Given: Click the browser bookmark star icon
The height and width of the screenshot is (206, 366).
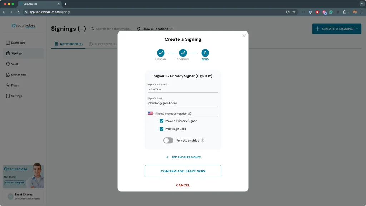Looking at the screenshot, I should [294, 12].
